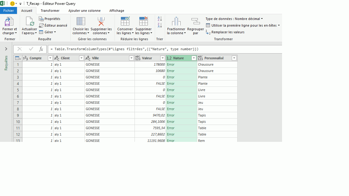The image size is (349, 196).
Task: Click the Regrouper par button
Action: (195, 22)
